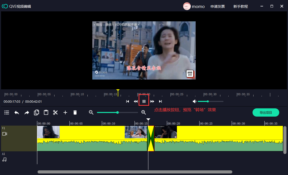288x175 pixels.
Task: Adjust the volume slider
Action: click(208, 101)
